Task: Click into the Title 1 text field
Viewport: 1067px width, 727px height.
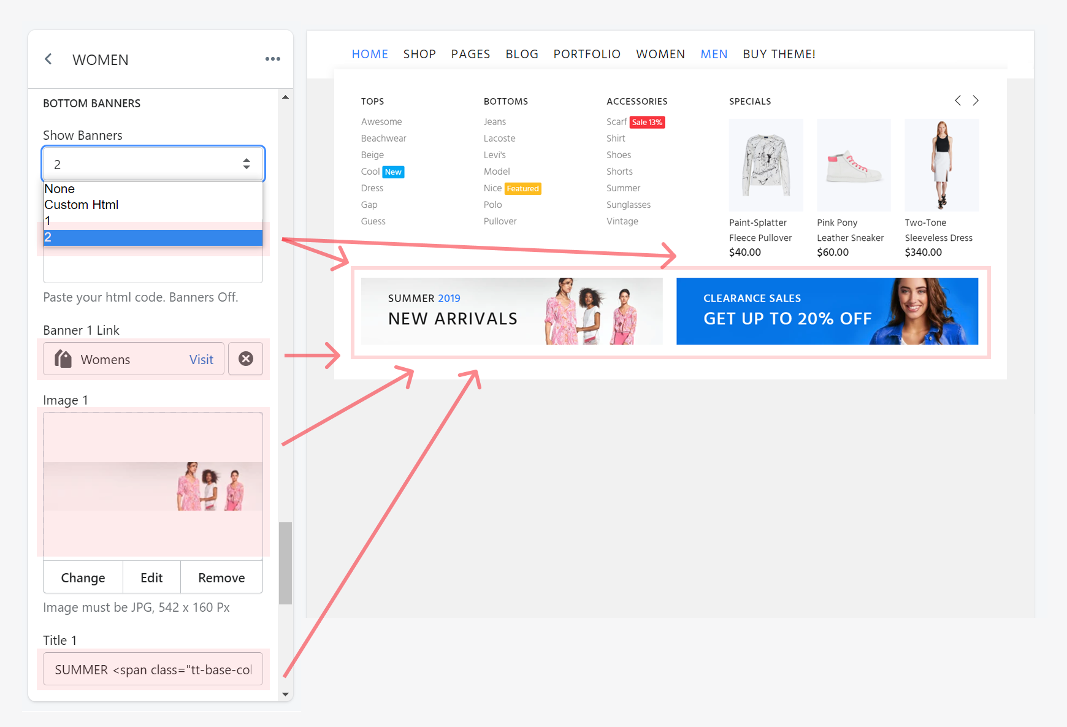Action: coord(153,669)
